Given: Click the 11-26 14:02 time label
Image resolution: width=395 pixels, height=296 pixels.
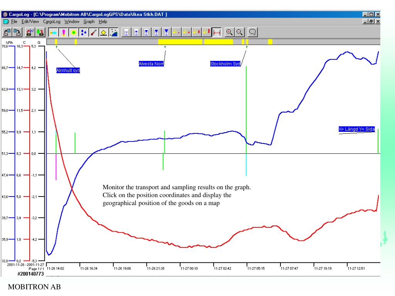Looking at the screenshot, I should point(56,269).
